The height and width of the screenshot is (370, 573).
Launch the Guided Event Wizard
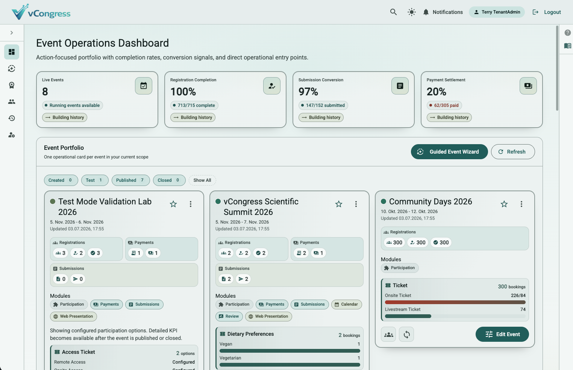(x=449, y=152)
